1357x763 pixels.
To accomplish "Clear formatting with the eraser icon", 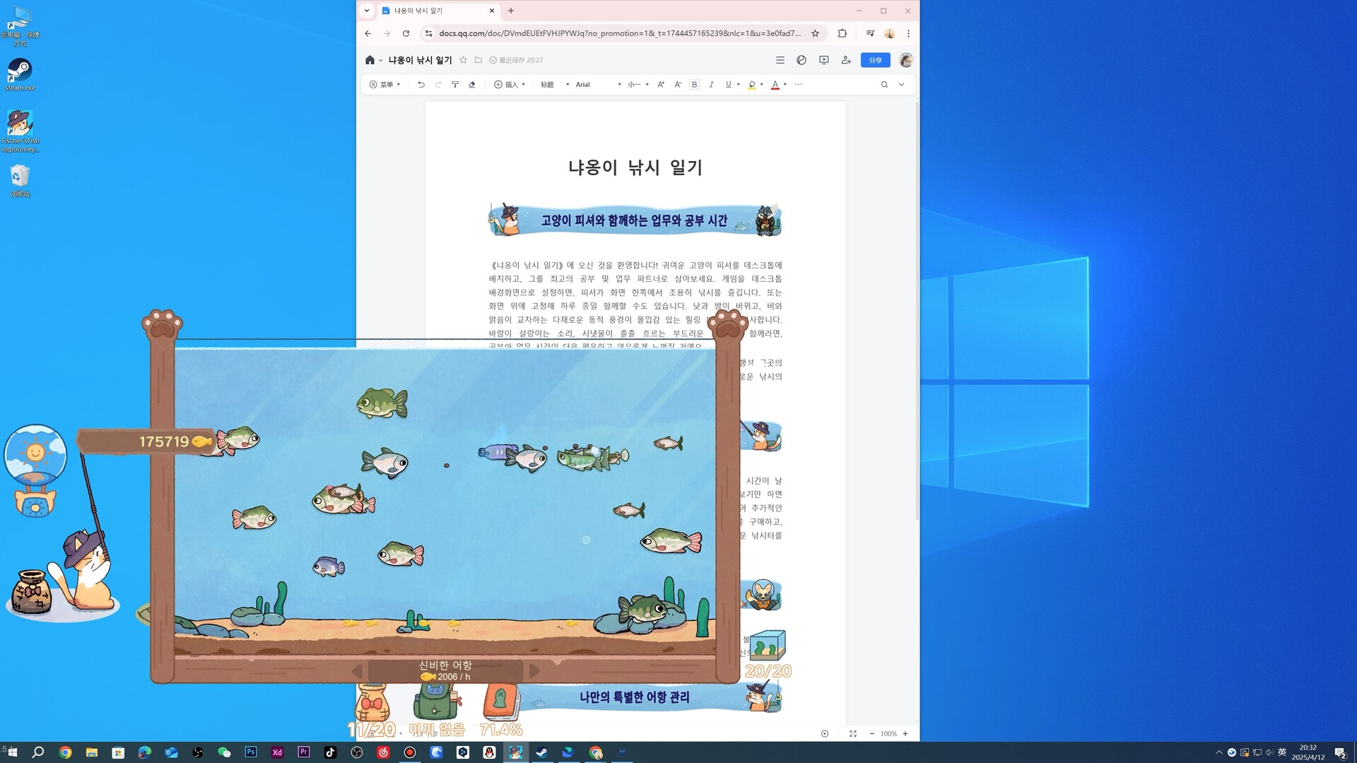I will (472, 84).
